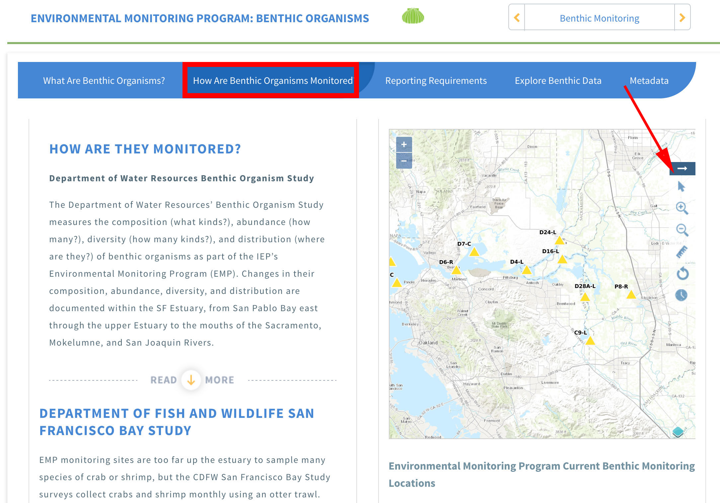Screen dimensions: 720x503
Task: Click the map zoom in plus button
Action: pyautogui.click(x=404, y=144)
